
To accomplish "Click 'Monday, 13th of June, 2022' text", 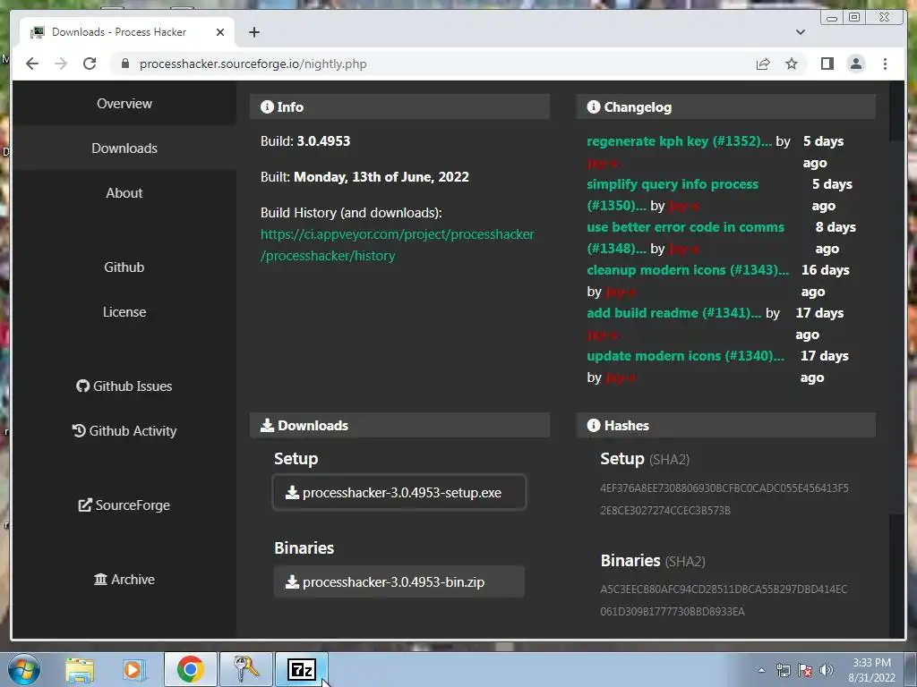I will click(x=381, y=177).
